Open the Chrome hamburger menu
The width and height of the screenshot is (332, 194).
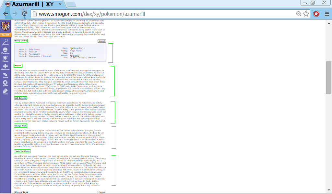(327, 14)
